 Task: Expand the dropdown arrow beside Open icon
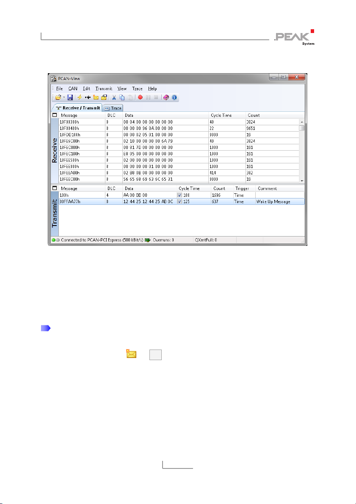click(63, 97)
